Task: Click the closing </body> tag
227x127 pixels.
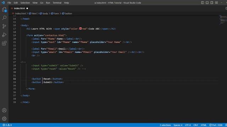Action: coord(25,96)
